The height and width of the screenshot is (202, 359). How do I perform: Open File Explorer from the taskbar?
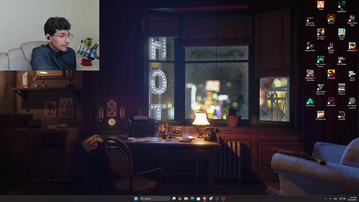pos(186,199)
